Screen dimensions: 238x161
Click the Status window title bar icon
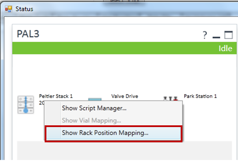9,9
